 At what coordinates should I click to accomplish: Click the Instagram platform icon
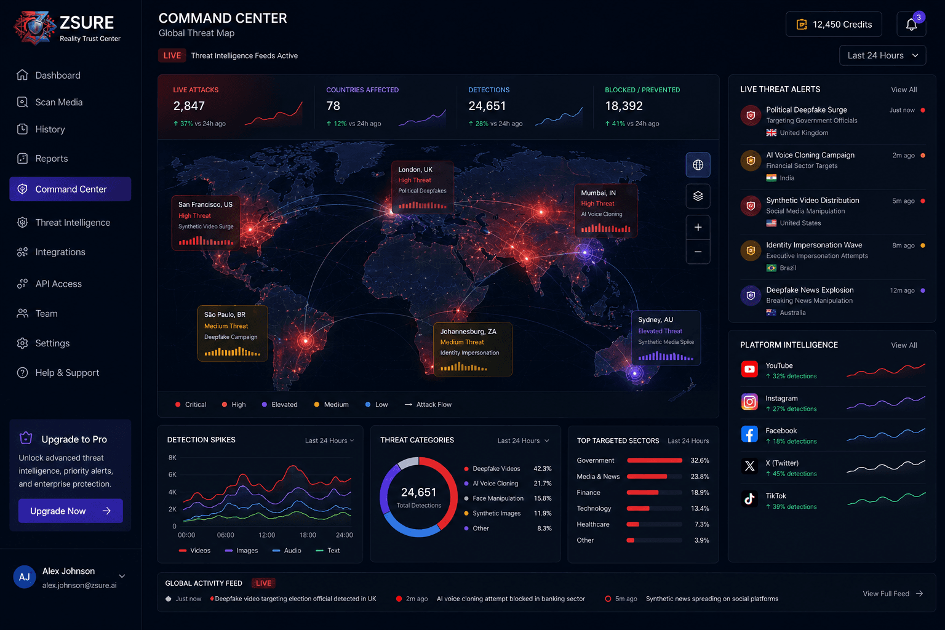tap(749, 402)
